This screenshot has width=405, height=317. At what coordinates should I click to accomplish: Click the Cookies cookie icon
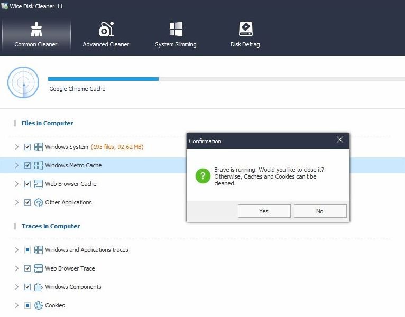(x=39, y=305)
